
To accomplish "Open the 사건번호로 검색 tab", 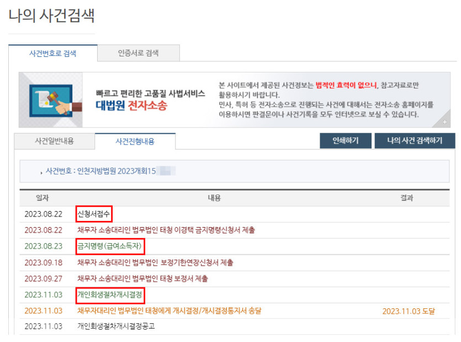I will click(x=52, y=53).
